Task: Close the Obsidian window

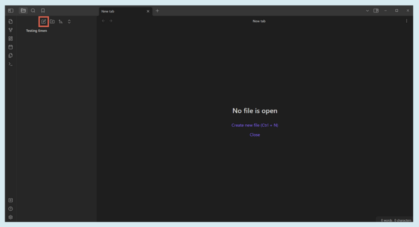Action: tap(408, 11)
